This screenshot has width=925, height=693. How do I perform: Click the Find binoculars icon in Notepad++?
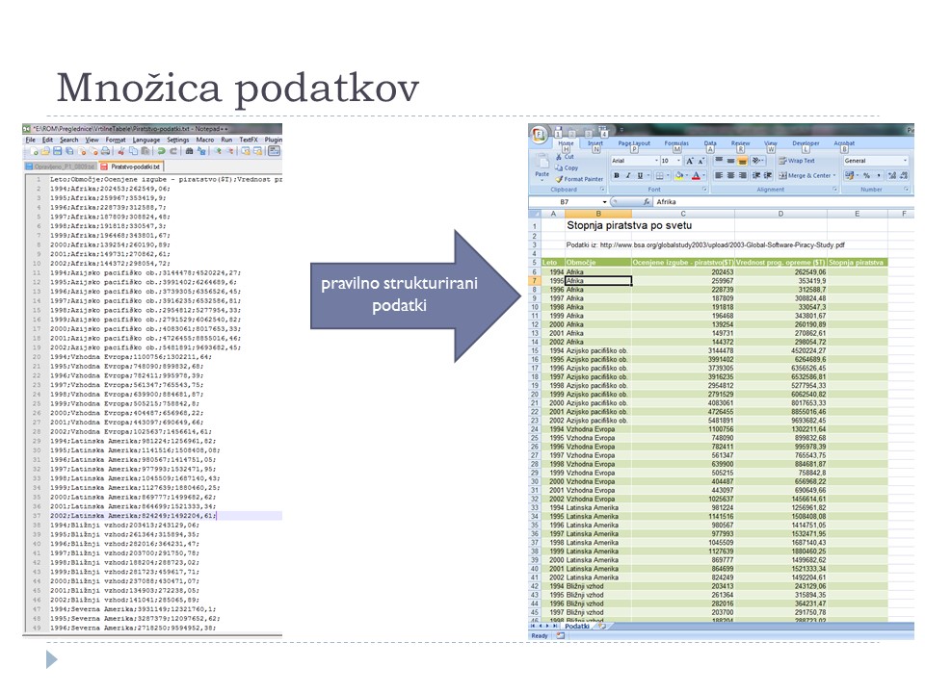click(189, 151)
